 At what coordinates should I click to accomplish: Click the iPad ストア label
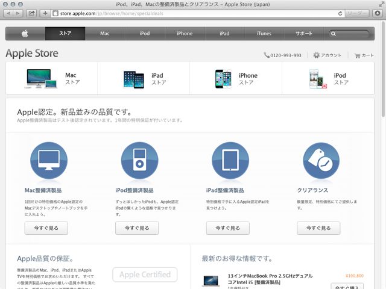click(159, 79)
